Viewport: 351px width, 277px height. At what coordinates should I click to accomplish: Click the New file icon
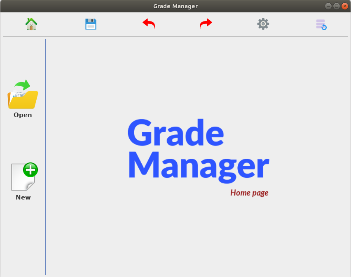coord(23,176)
